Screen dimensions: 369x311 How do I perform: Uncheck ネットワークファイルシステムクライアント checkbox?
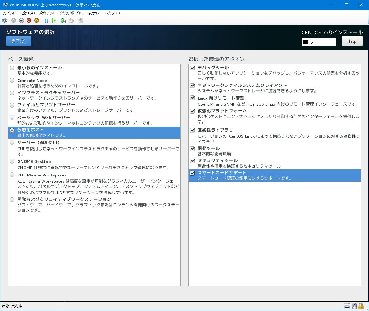192,85
